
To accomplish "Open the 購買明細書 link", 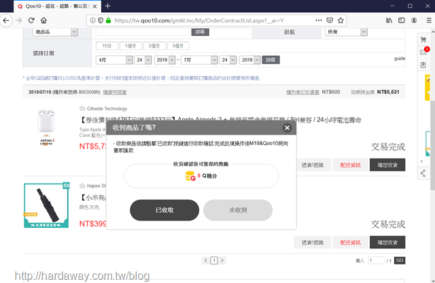I will click(x=115, y=93).
